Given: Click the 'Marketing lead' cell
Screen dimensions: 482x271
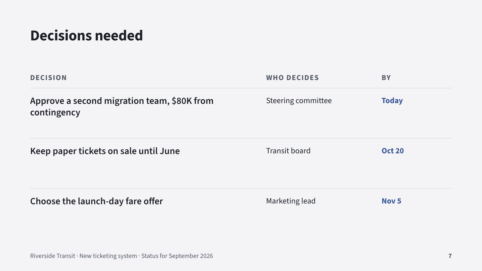Looking at the screenshot, I should click(x=291, y=201).
